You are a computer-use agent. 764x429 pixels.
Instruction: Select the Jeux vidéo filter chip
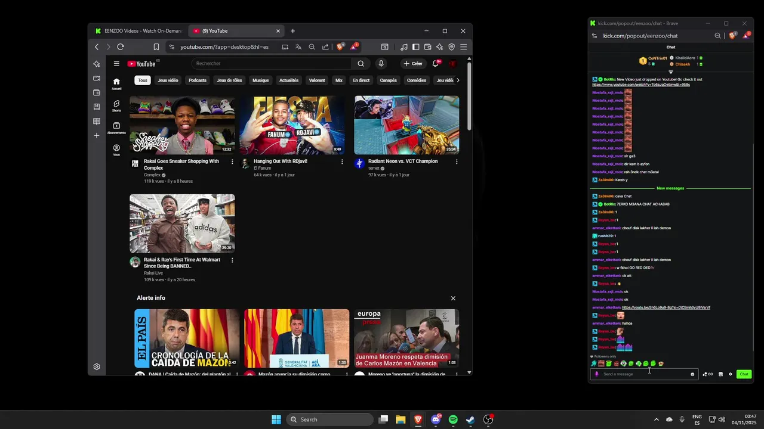[x=168, y=80]
